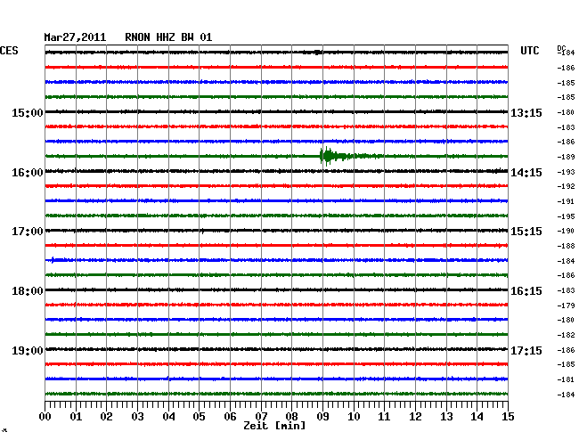Click the "14" minute tick label

pyautogui.click(x=477, y=417)
